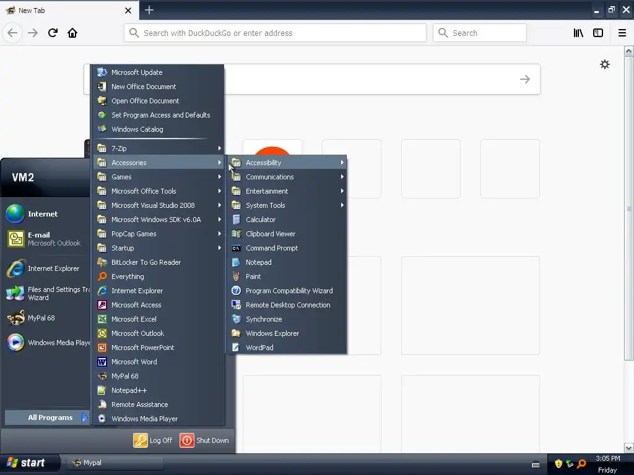Reload the page in MyPal browser

(x=53, y=33)
